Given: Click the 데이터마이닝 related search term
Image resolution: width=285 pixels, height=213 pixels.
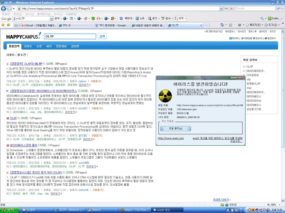Looking at the screenshot, I should (x=254, y=101).
